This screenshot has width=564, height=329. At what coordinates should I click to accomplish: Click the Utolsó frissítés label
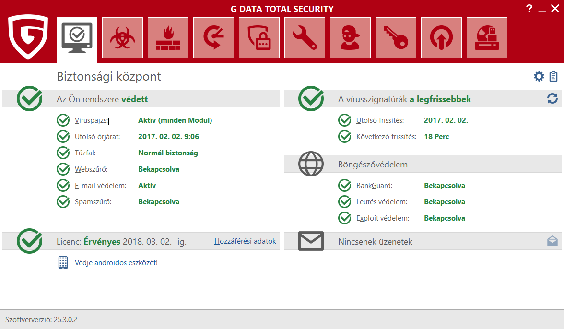[380, 120]
